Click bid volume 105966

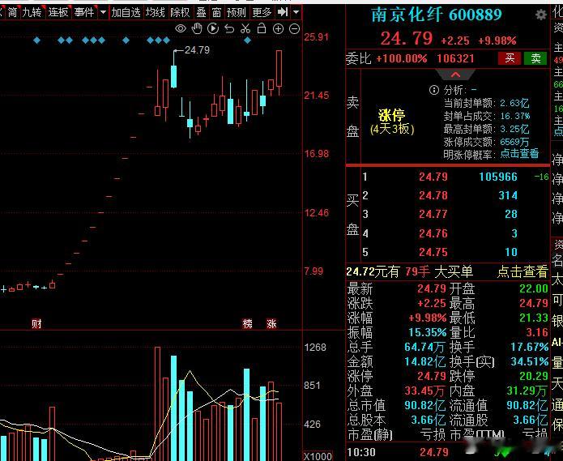click(498, 177)
